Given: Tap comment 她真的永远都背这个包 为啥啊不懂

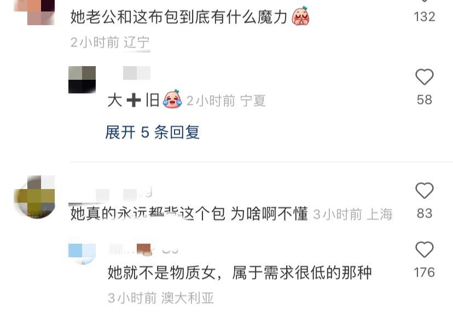Looking at the screenshot, I should click(189, 214).
